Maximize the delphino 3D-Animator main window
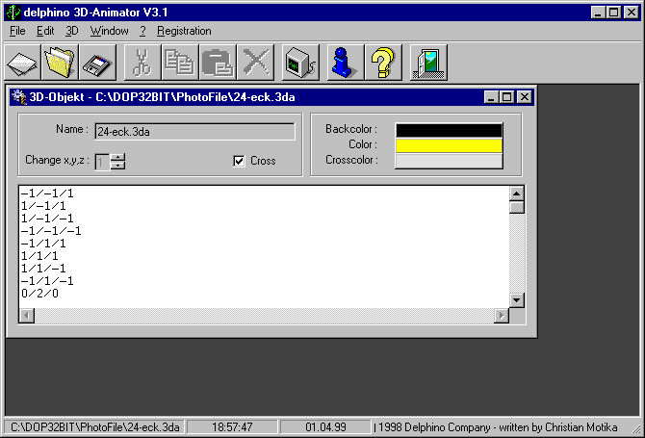Screen dimensions: 645x438 (x=613, y=13)
